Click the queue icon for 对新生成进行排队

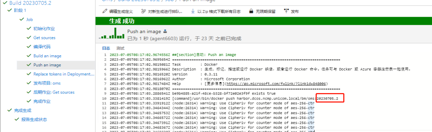[x=143, y=11]
